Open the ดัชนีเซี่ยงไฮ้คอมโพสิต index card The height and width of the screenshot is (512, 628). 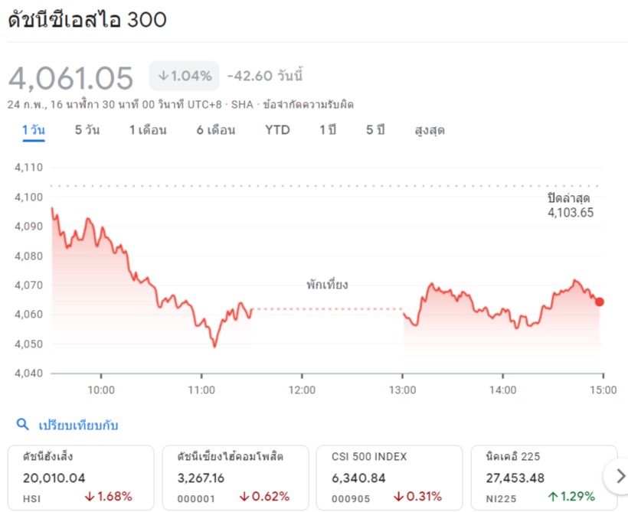point(235,477)
